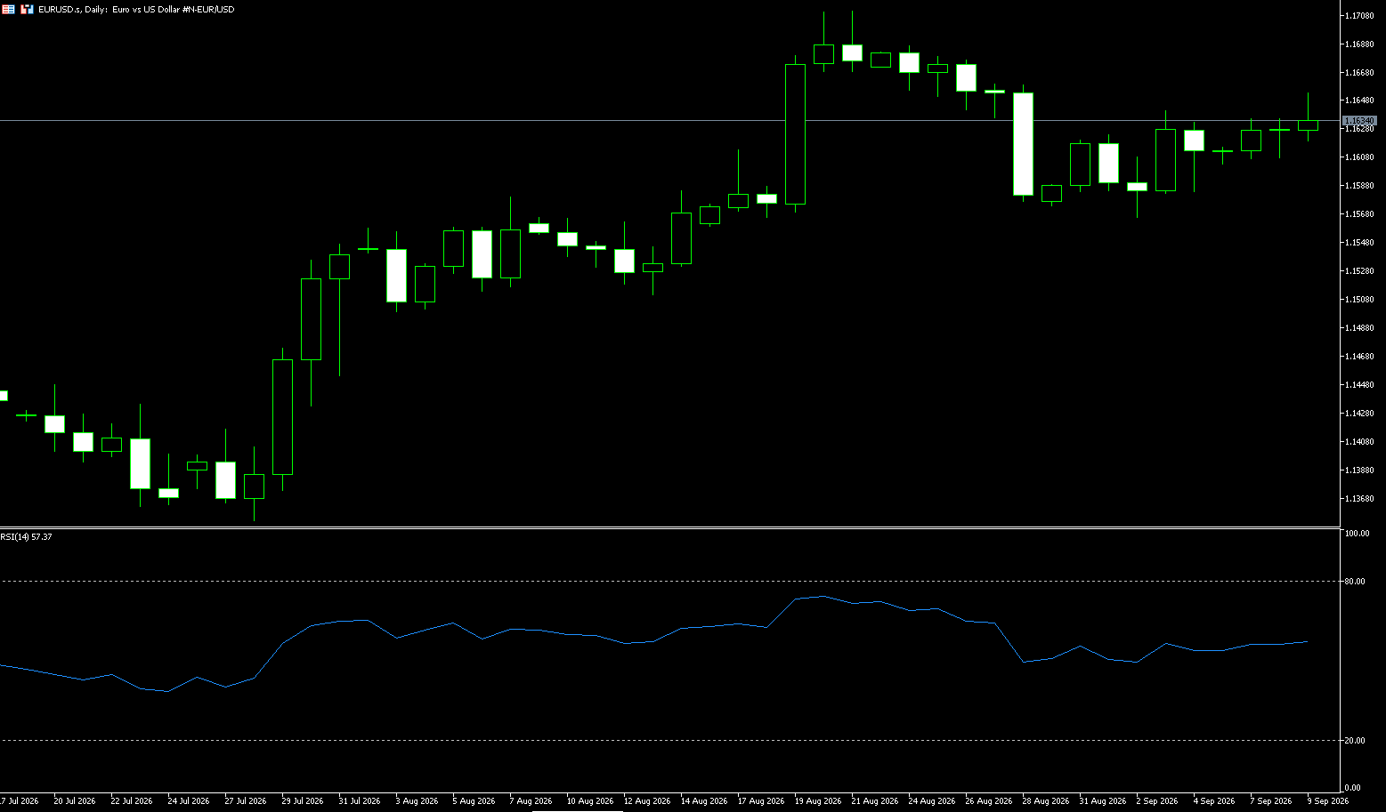Click the 1.17080 price scale label
The image size is (1386, 812).
(1358, 16)
